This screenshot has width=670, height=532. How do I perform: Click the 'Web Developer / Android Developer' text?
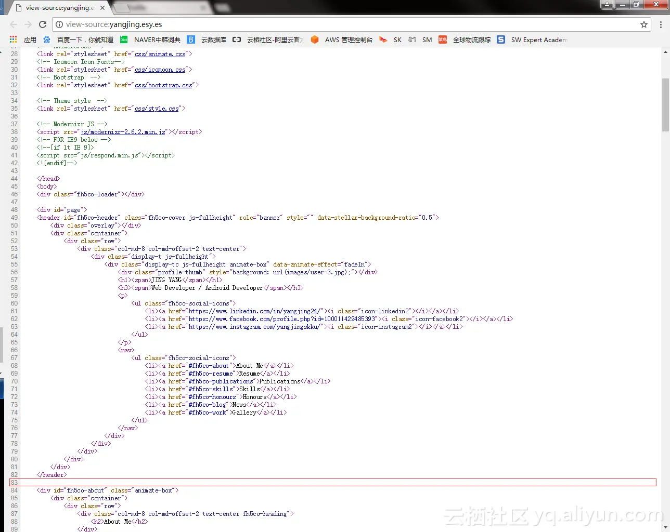pyautogui.click(x=207, y=288)
